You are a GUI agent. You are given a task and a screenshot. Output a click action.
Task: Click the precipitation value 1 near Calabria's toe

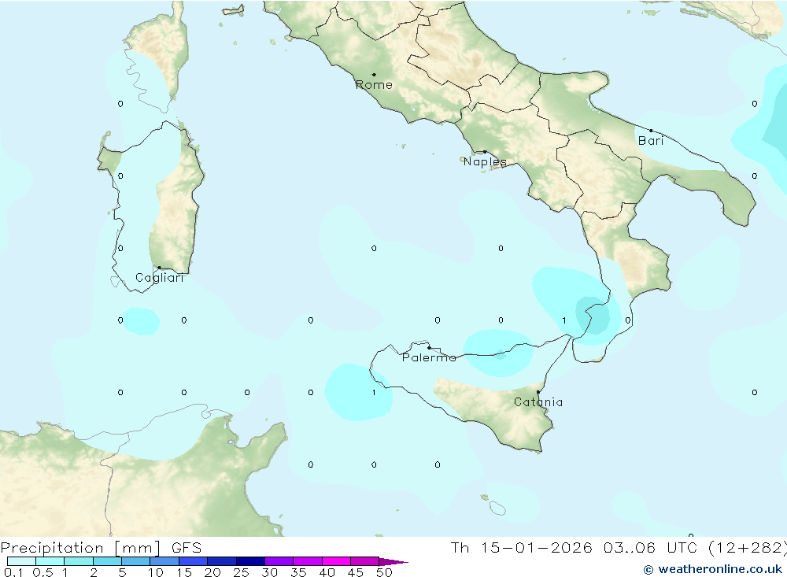pos(564,320)
